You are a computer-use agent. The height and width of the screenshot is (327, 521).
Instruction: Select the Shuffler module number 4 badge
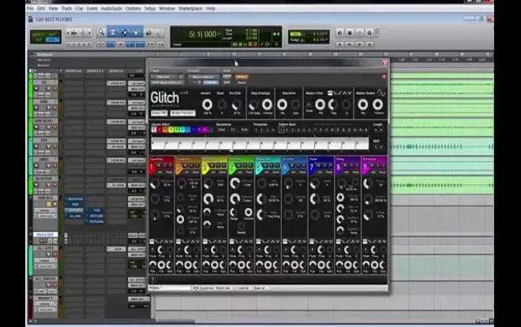click(232, 168)
